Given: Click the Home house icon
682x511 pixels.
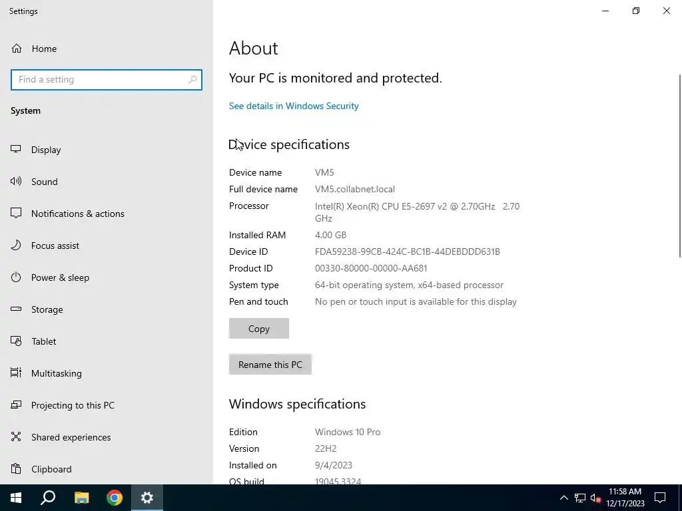Looking at the screenshot, I should [17, 48].
